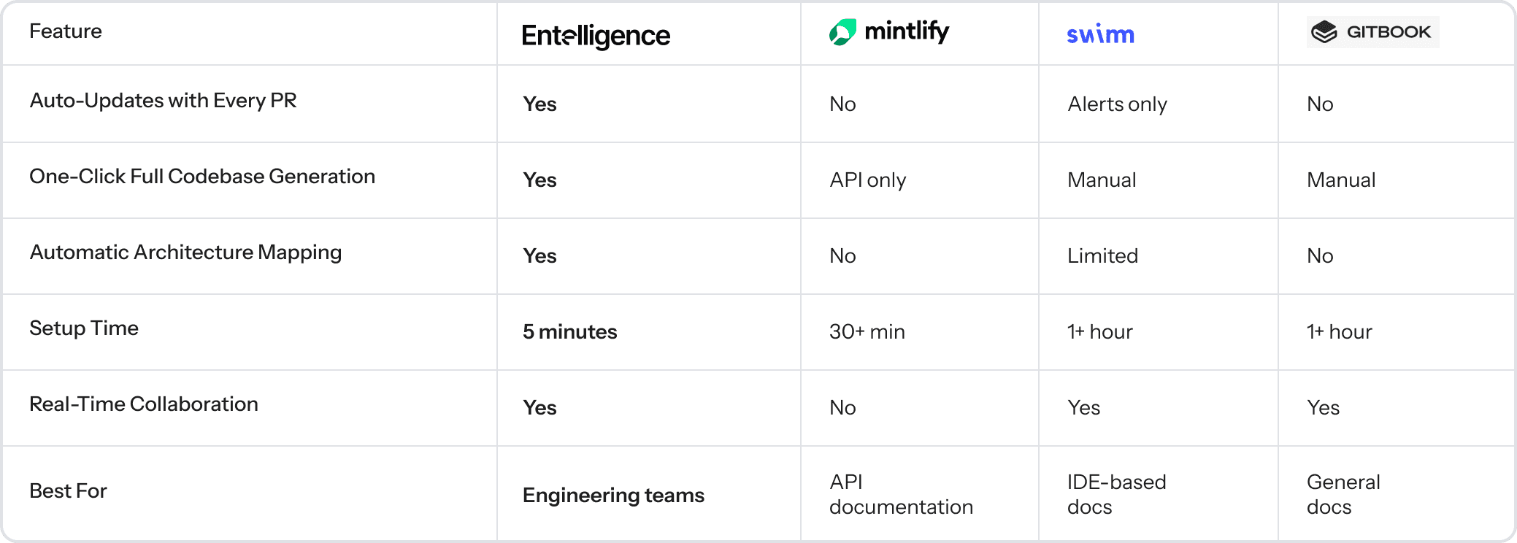This screenshot has height=543, width=1517.
Task: Click the mintlify wordmark text
Action: 907,31
